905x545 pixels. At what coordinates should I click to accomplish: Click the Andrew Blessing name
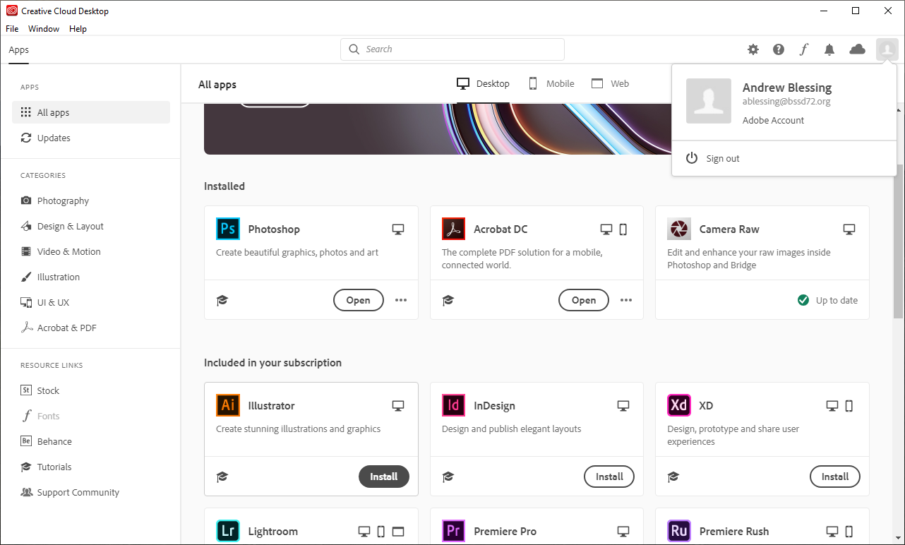tap(787, 88)
